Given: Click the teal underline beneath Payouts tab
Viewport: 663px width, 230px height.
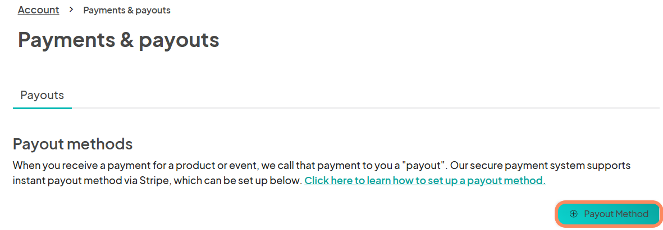Looking at the screenshot, I should pos(42,108).
